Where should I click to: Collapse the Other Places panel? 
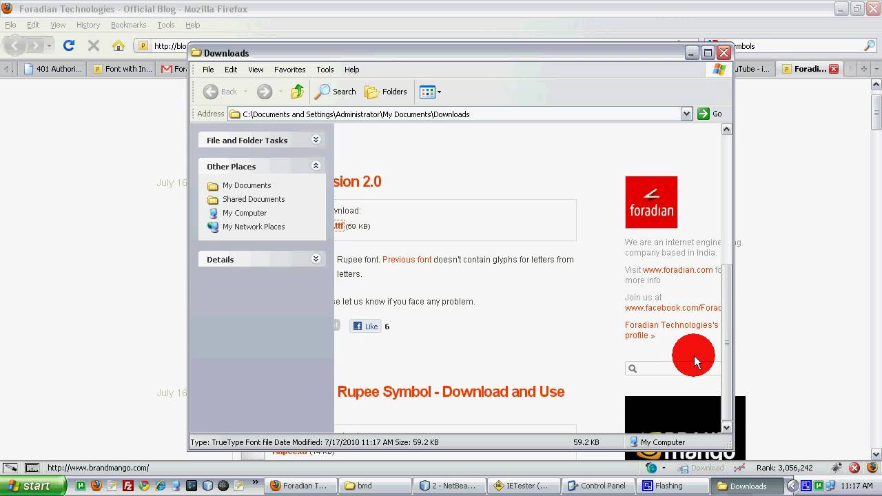pyautogui.click(x=316, y=166)
